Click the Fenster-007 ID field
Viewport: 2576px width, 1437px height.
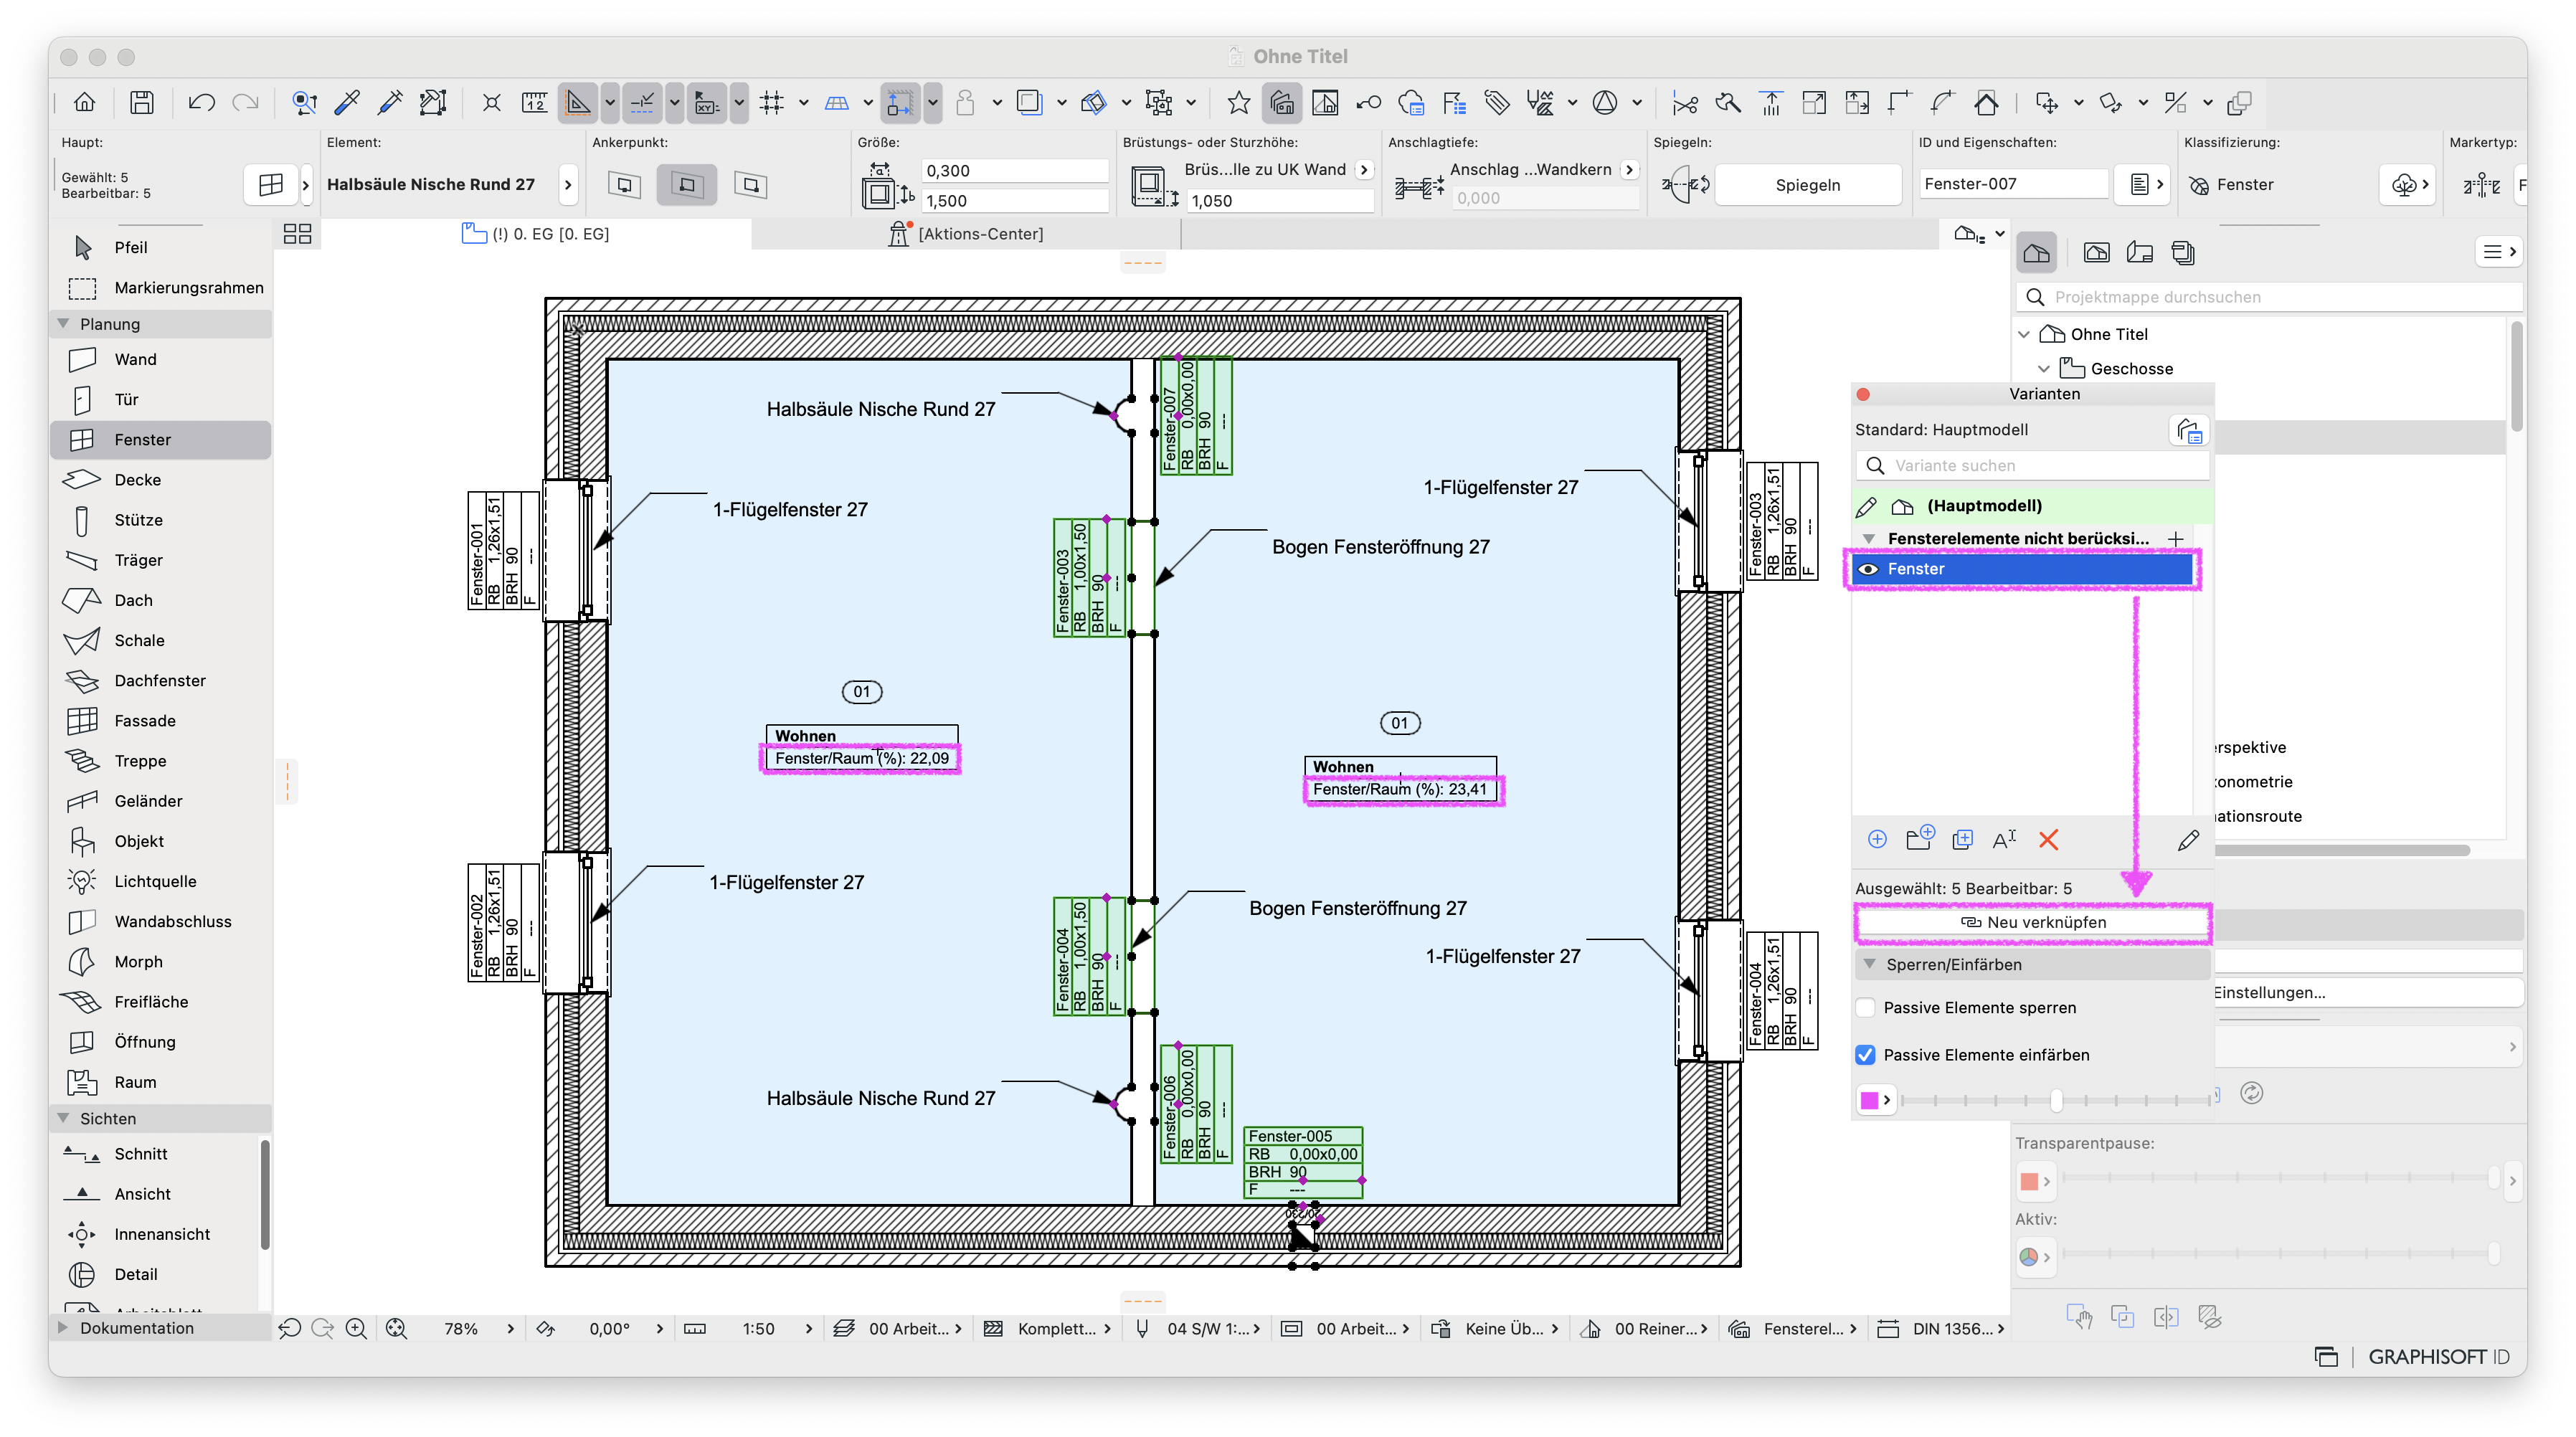pyautogui.click(x=2012, y=184)
